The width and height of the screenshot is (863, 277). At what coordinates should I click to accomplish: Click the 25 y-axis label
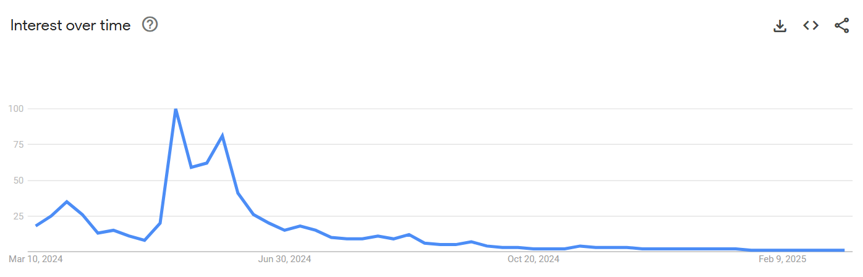[17, 216]
